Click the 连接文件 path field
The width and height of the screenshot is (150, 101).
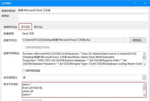coord(74,40)
